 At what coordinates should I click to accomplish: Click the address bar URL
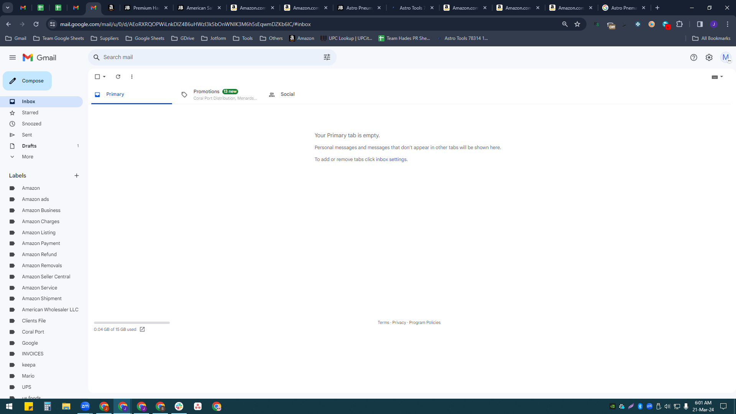pyautogui.click(x=186, y=24)
